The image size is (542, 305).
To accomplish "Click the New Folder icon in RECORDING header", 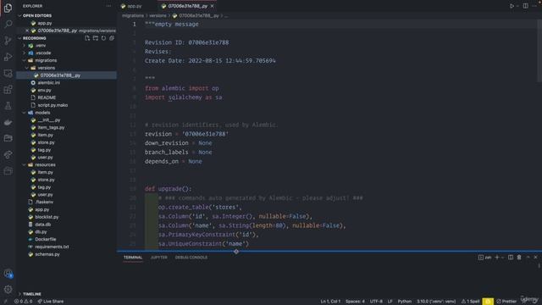I will pos(96,38).
